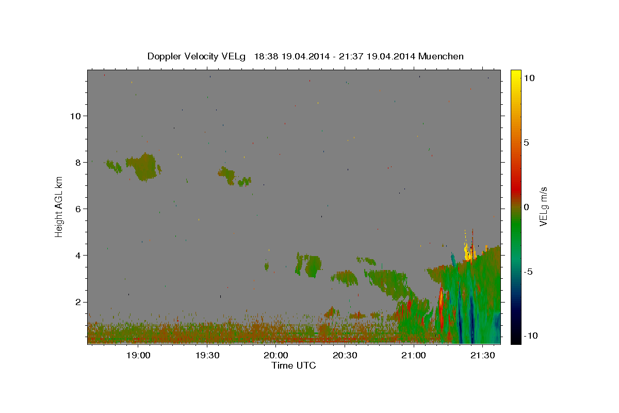Click the 'Time UTC' x-axis label
Screen dimensions: 619x413
coord(294,366)
